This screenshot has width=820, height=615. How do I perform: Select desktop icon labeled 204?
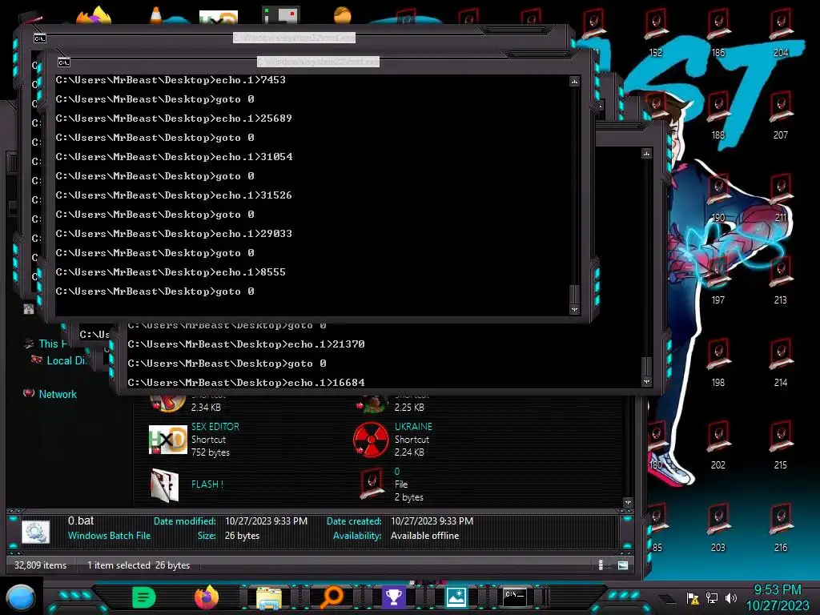coord(781,31)
